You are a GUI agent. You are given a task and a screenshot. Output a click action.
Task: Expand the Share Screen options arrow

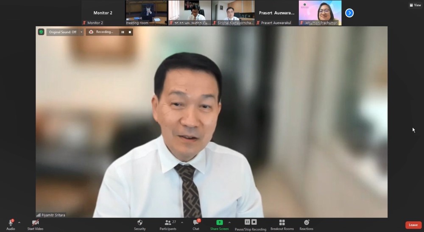[229, 222]
